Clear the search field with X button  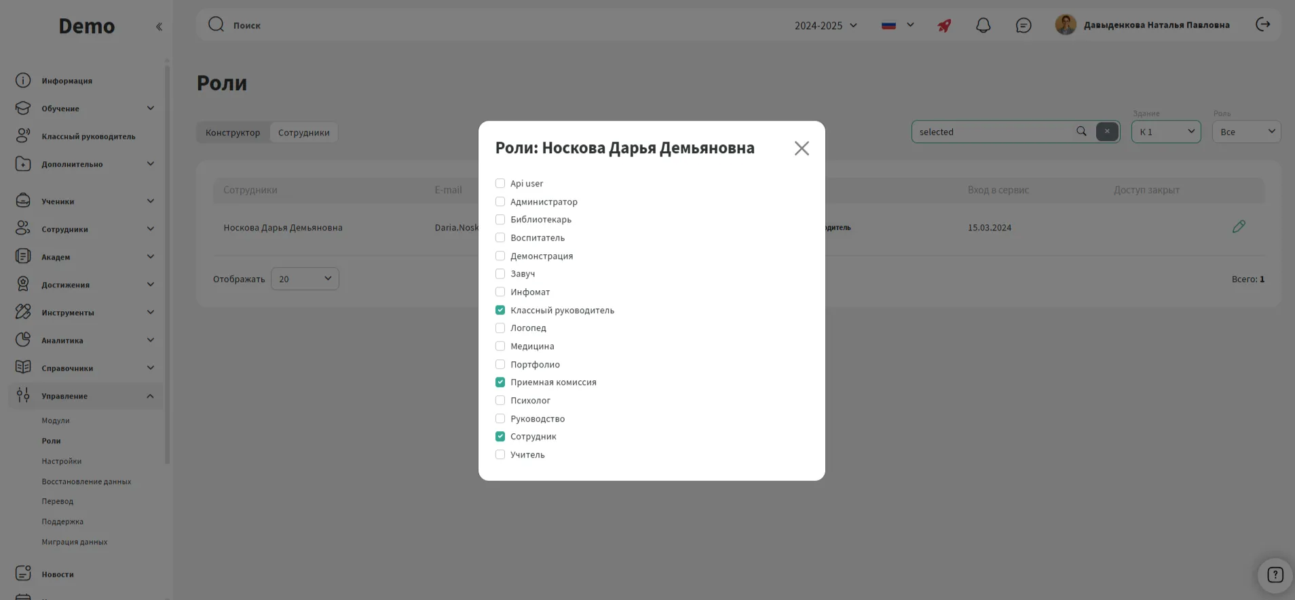(x=1106, y=132)
